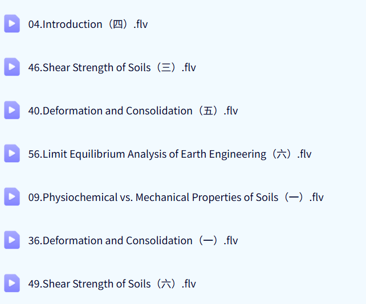This screenshot has height=304, width=366.
Task: Open 46.Shear Strength of Soils（三）.flv
Action: (112, 68)
